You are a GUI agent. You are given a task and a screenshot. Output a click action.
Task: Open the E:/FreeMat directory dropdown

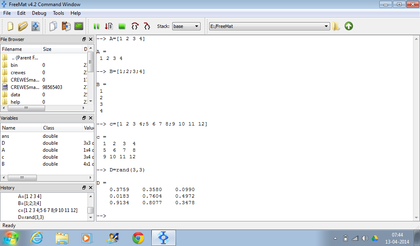pyautogui.click(x=269, y=26)
